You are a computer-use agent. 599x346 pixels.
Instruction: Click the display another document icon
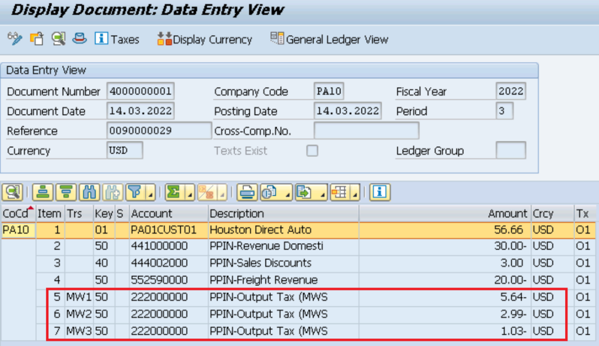pos(37,39)
